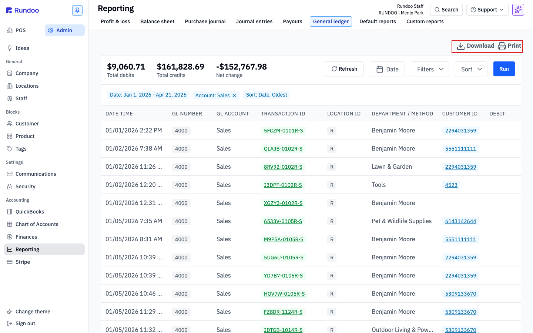The width and height of the screenshot is (533, 333).
Task: Open the AI sparkle assistant icon
Action: click(x=518, y=10)
